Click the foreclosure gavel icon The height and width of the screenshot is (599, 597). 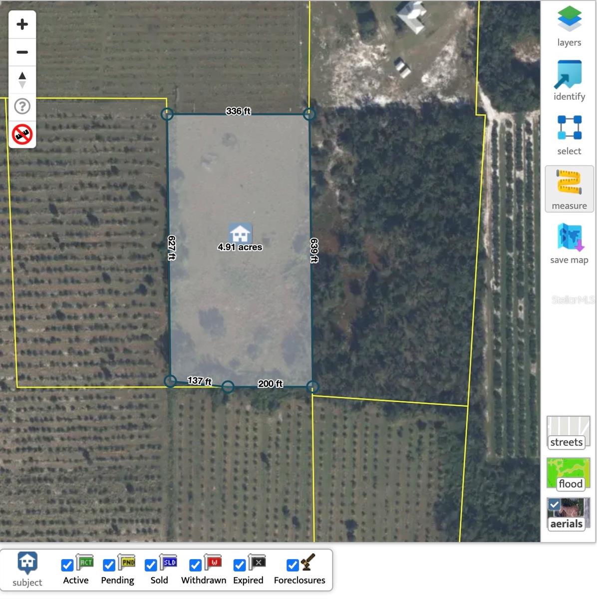coord(308,562)
